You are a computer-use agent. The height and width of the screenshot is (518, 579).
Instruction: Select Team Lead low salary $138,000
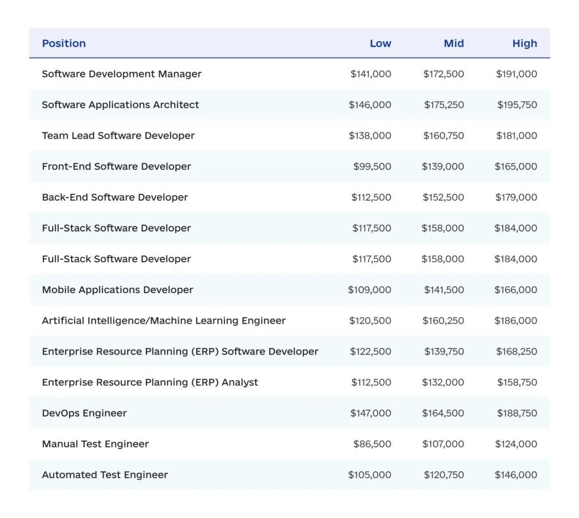[x=370, y=136]
